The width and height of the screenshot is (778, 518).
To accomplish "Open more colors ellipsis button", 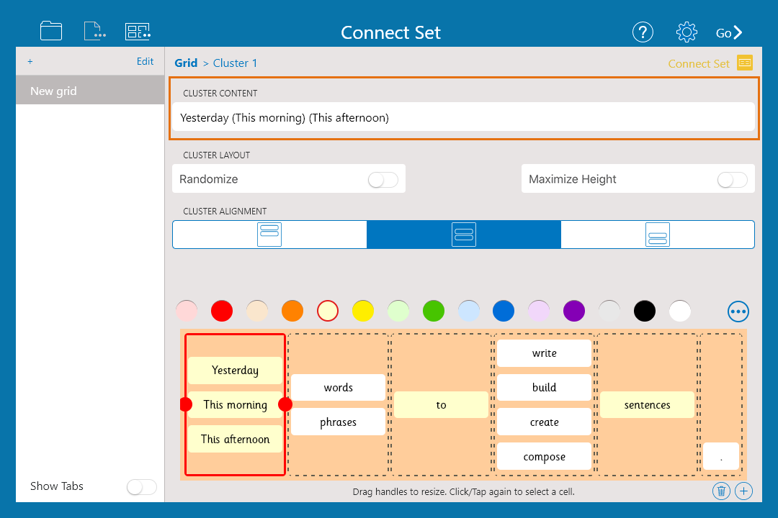I will coord(738,312).
